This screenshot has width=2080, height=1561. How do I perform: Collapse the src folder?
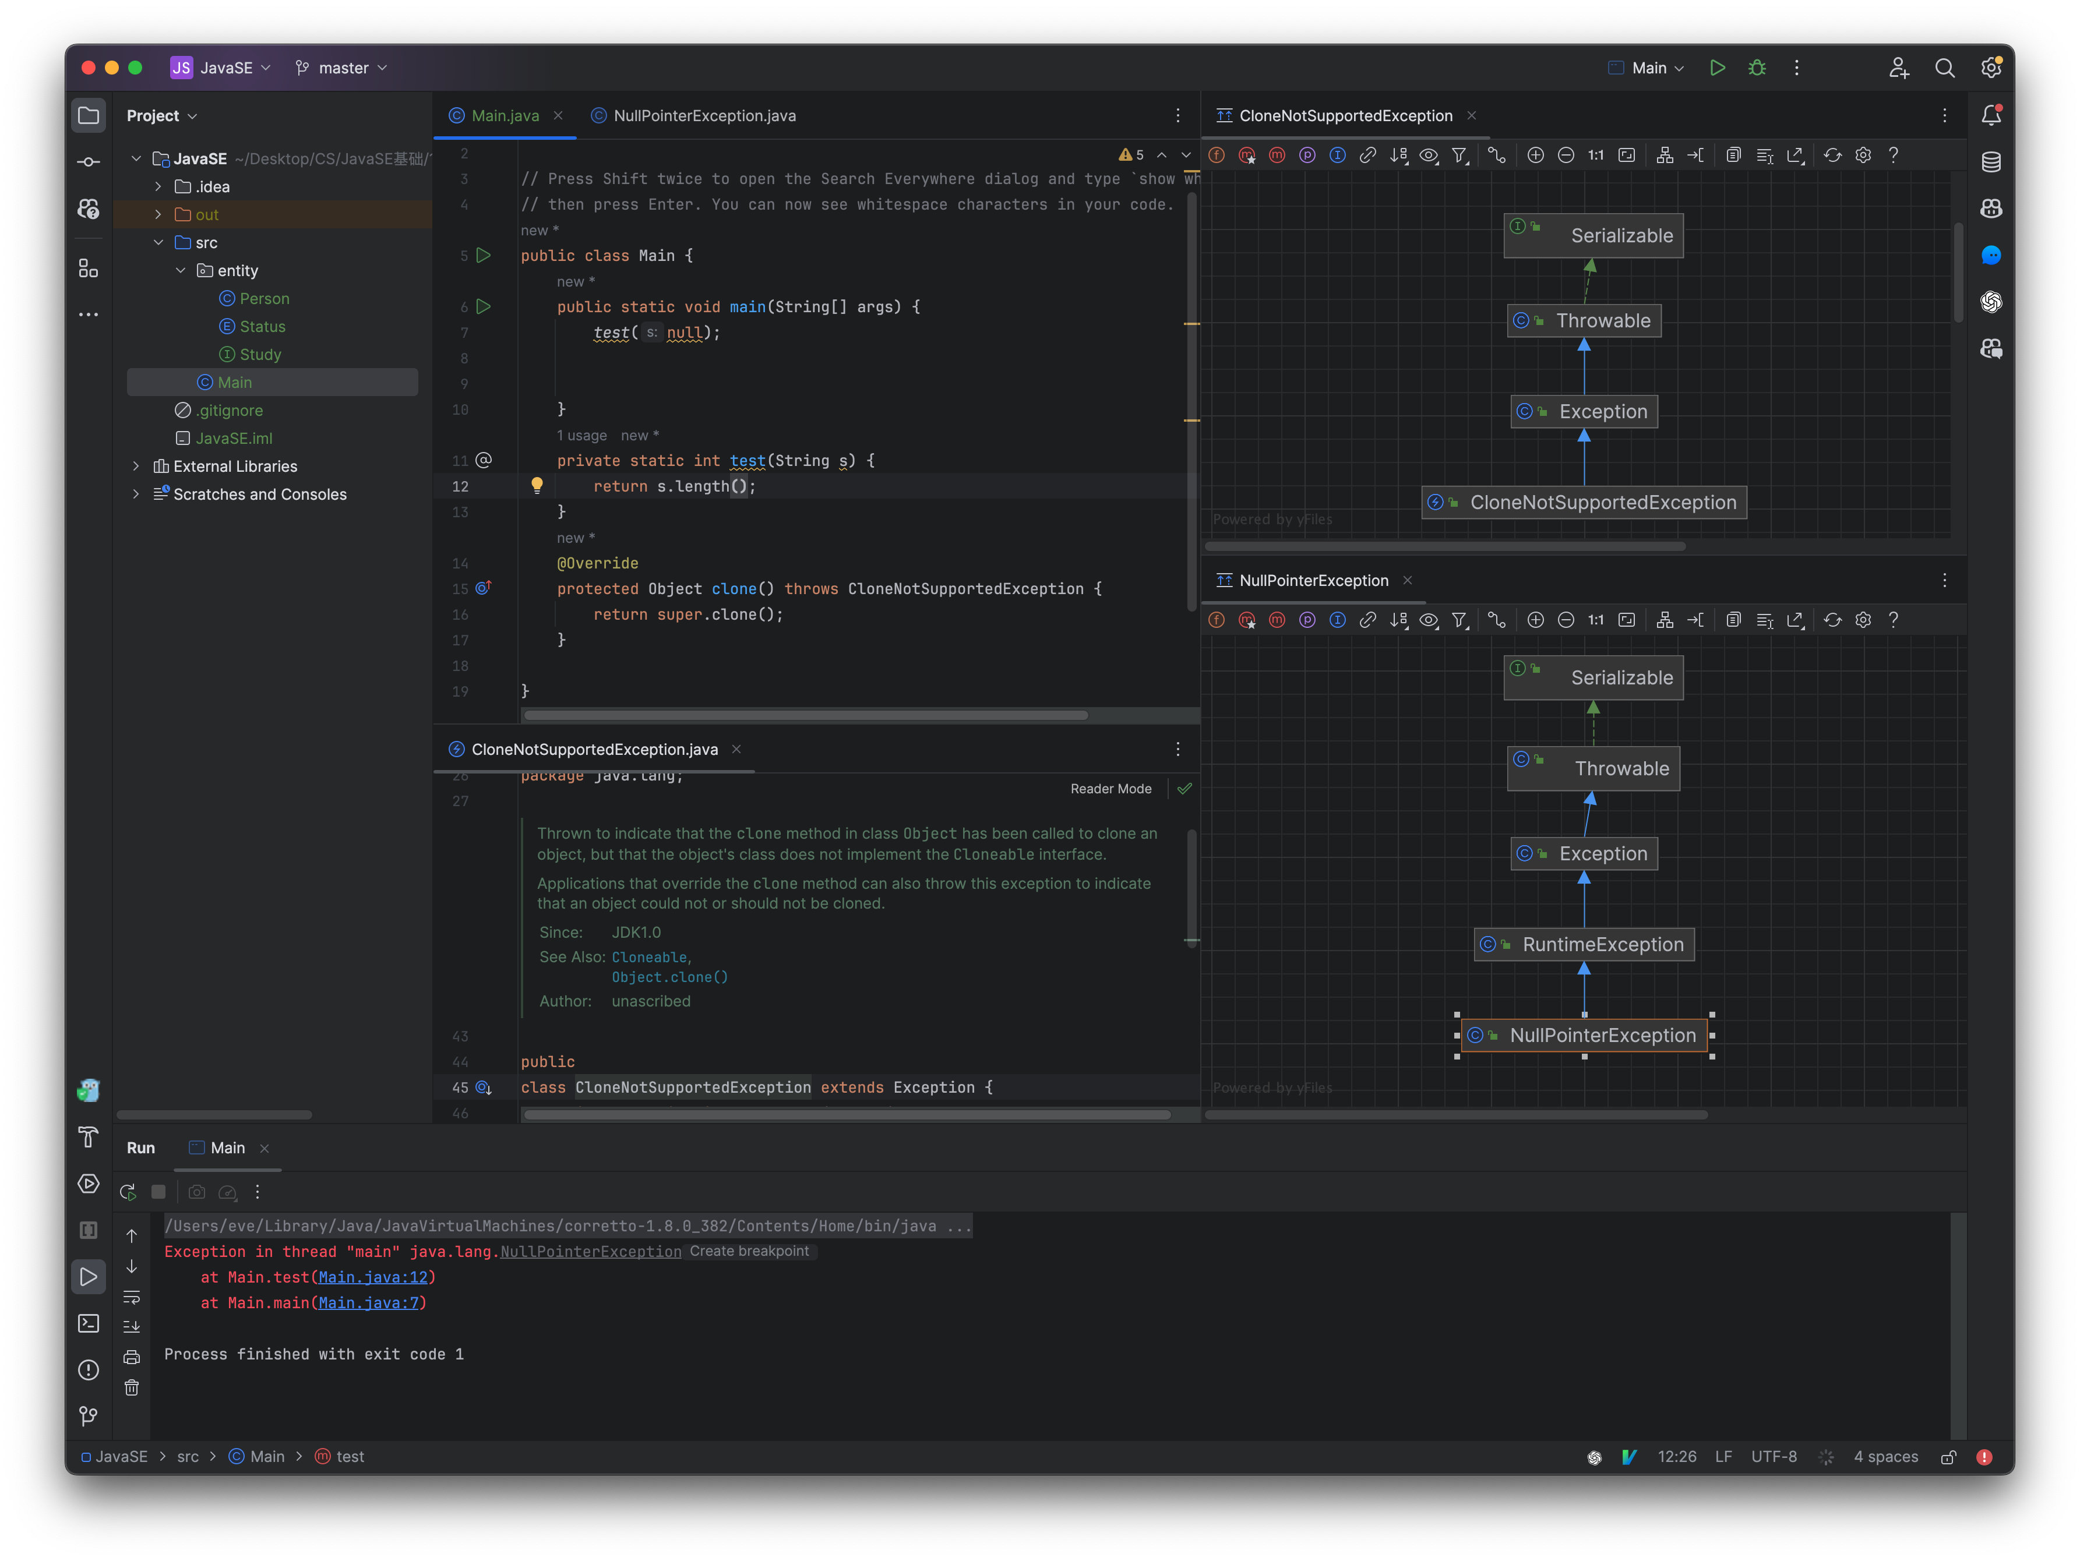click(x=159, y=242)
